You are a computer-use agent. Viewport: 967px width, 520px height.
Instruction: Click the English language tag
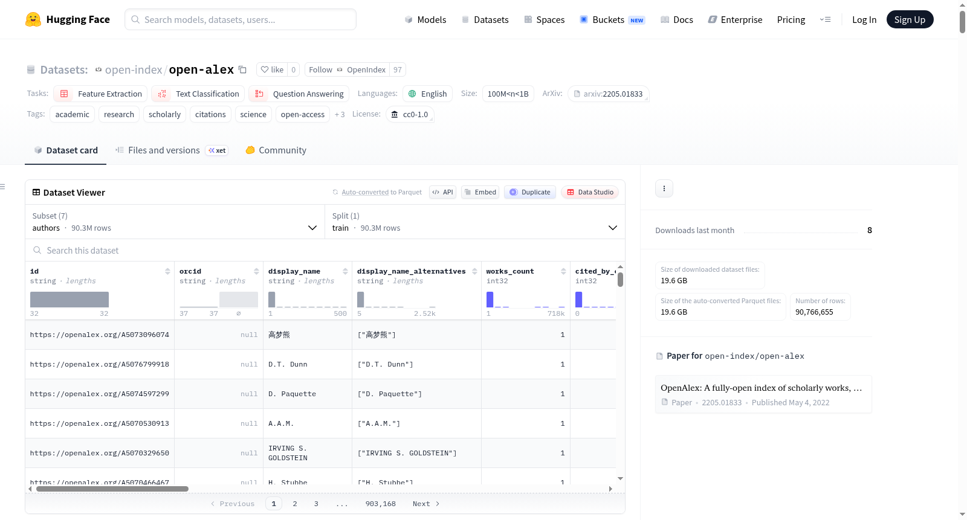pyautogui.click(x=427, y=94)
